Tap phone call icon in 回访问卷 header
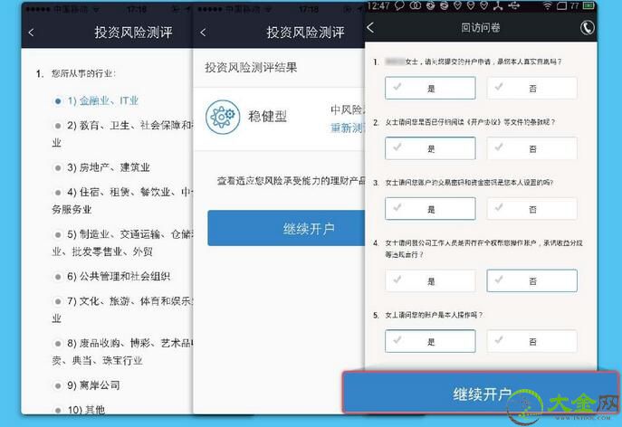Image resolution: width=622 pixels, height=427 pixels. (588, 27)
